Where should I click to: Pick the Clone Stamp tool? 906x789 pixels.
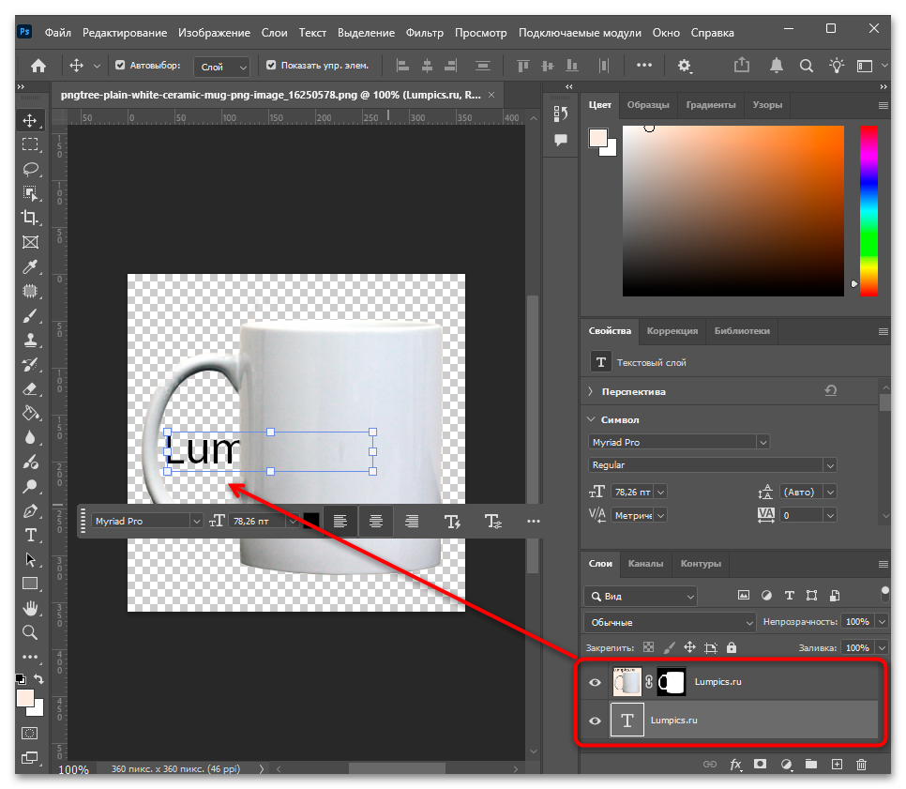[x=30, y=340]
